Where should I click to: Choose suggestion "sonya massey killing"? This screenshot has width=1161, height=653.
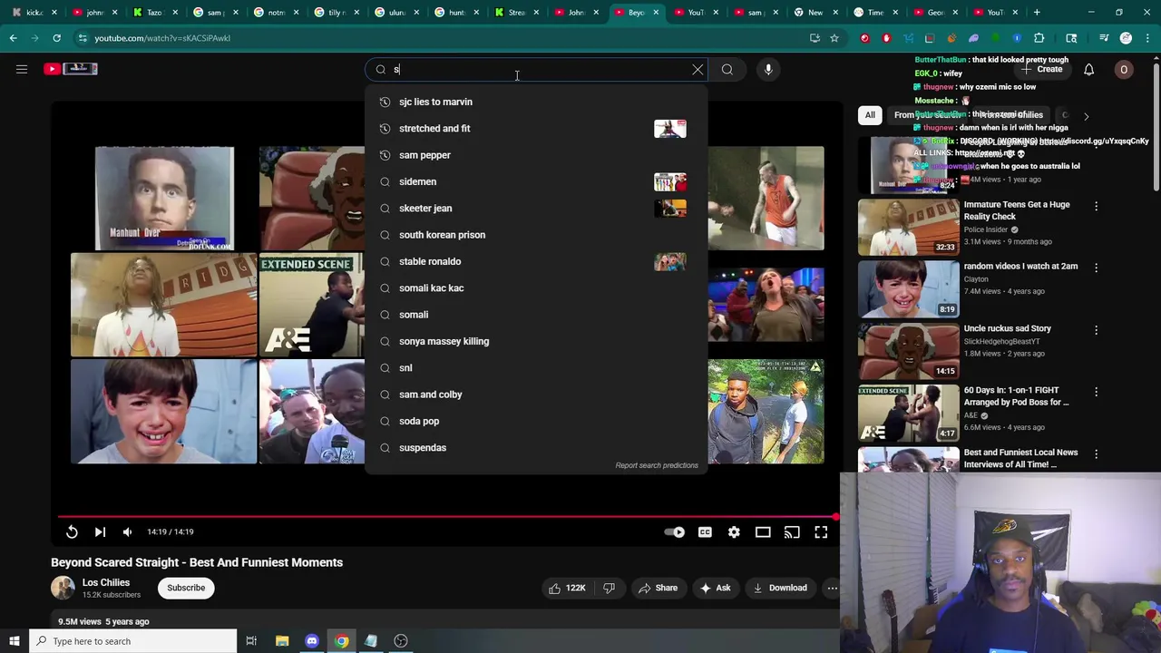pyautogui.click(x=535, y=341)
